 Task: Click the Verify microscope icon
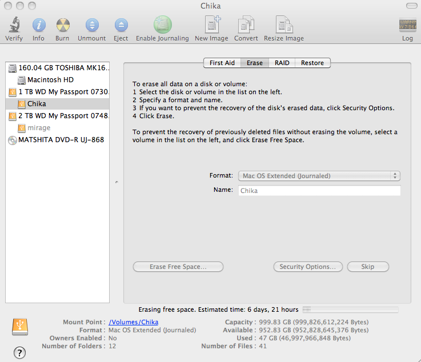tap(14, 25)
